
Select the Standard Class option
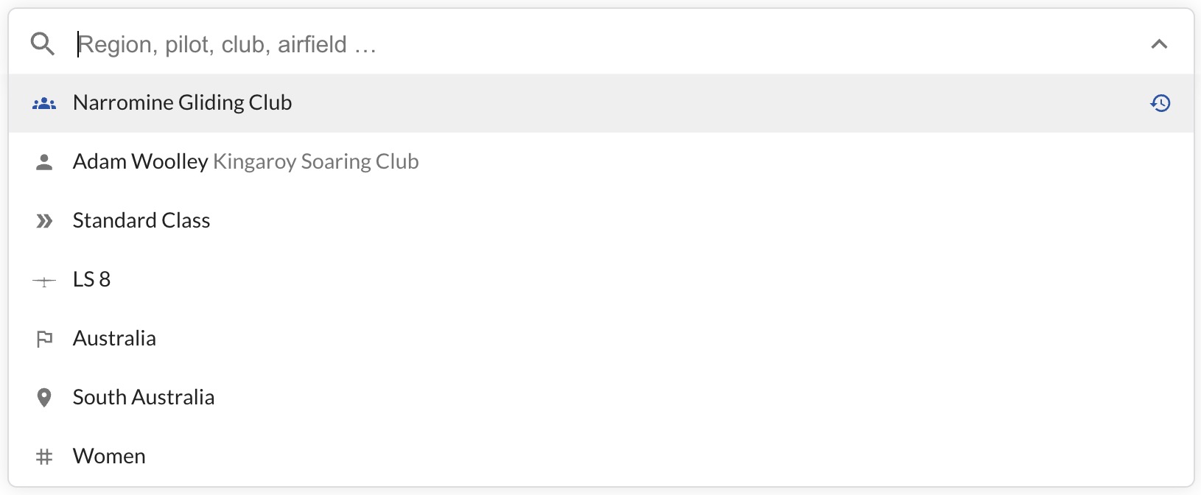(x=601, y=221)
